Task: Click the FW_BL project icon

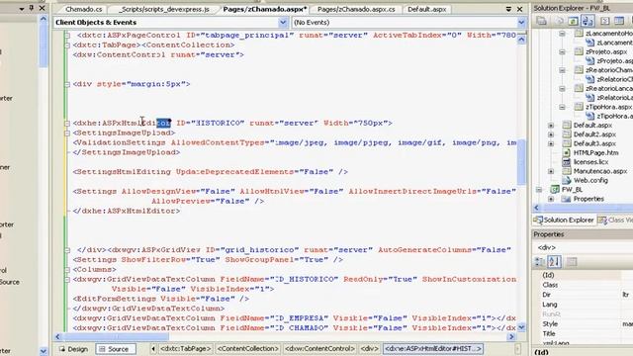Action: coord(555,190)
